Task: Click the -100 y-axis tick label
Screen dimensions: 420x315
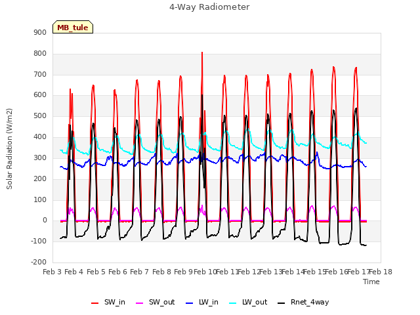Action: coord(39,241)
